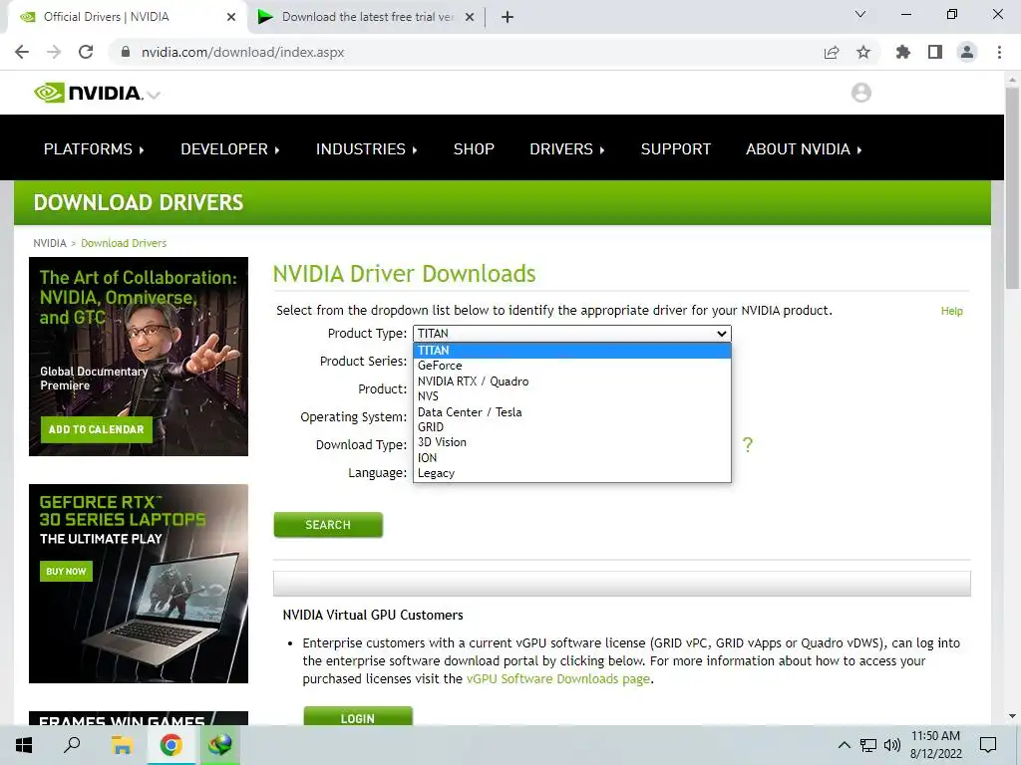Image resolution: width=1021 pixels, height=765 pixels.
Task: Close the Official Drivers NVIDIA tab
Action: coord(231,17)
